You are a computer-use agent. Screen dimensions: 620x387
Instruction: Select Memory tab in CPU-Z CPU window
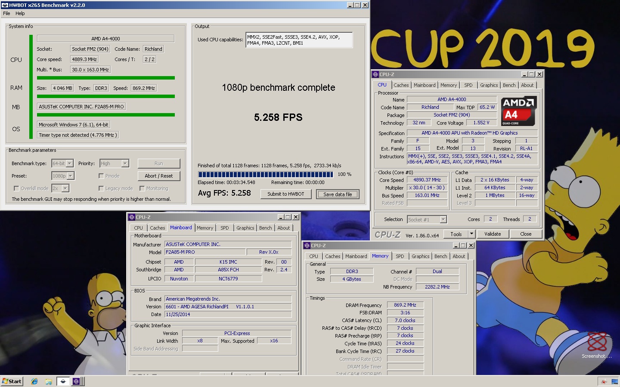point(449,85)
